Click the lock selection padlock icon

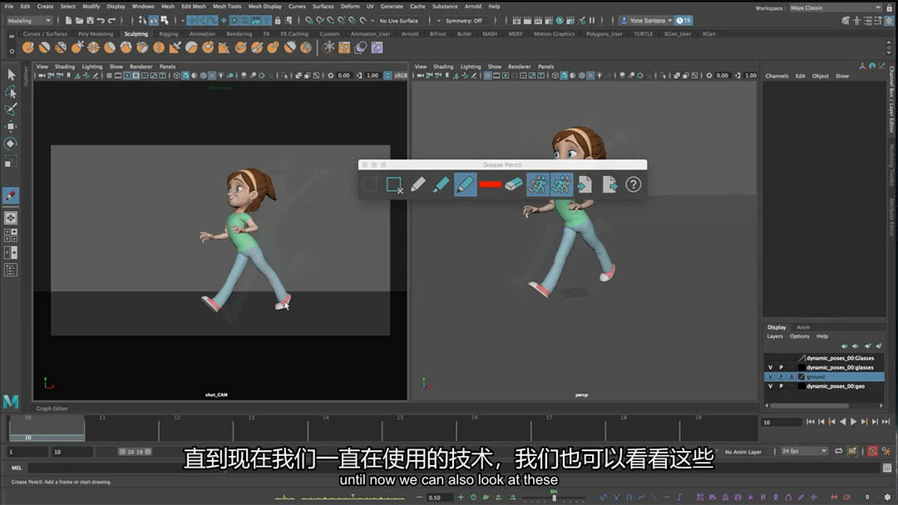point(278,21)
